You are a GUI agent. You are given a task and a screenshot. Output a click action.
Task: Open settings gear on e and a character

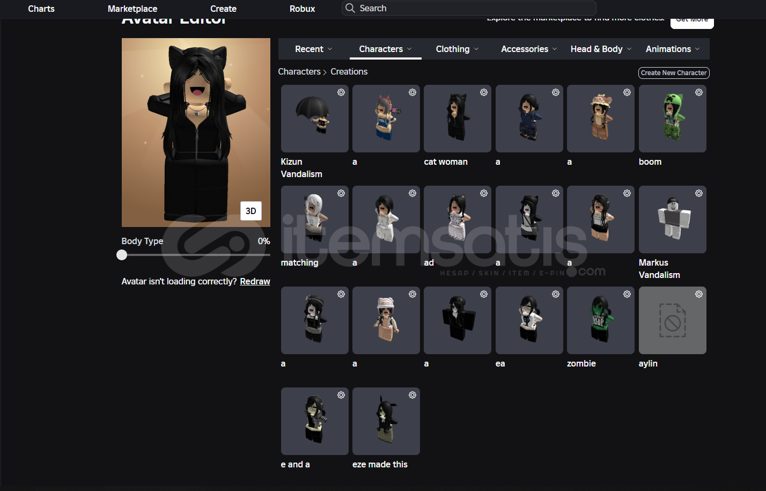click(341, 395)
